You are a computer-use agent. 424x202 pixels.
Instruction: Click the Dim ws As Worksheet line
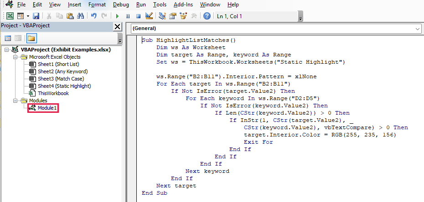191,48
